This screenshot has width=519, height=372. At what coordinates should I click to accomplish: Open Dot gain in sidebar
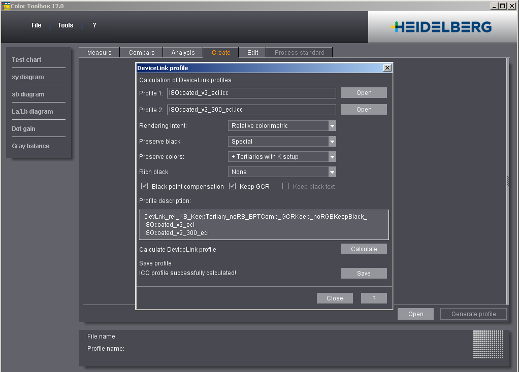pyautogui.click(x=23, y=128)
